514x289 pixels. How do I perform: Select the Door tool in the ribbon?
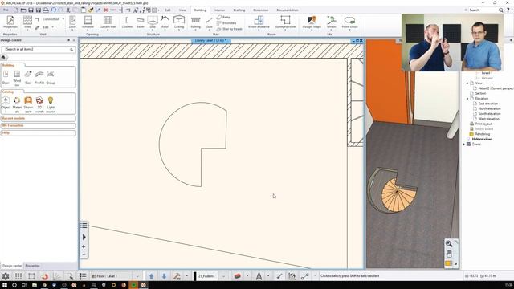coord(72,22)
